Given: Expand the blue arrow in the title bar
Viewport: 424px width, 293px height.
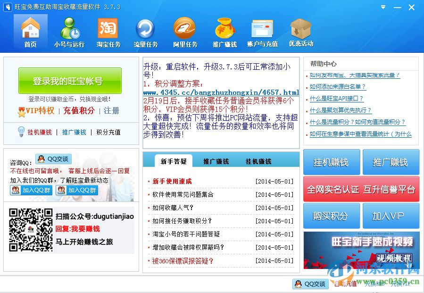Looking at the screenshot, I should 383,7.
